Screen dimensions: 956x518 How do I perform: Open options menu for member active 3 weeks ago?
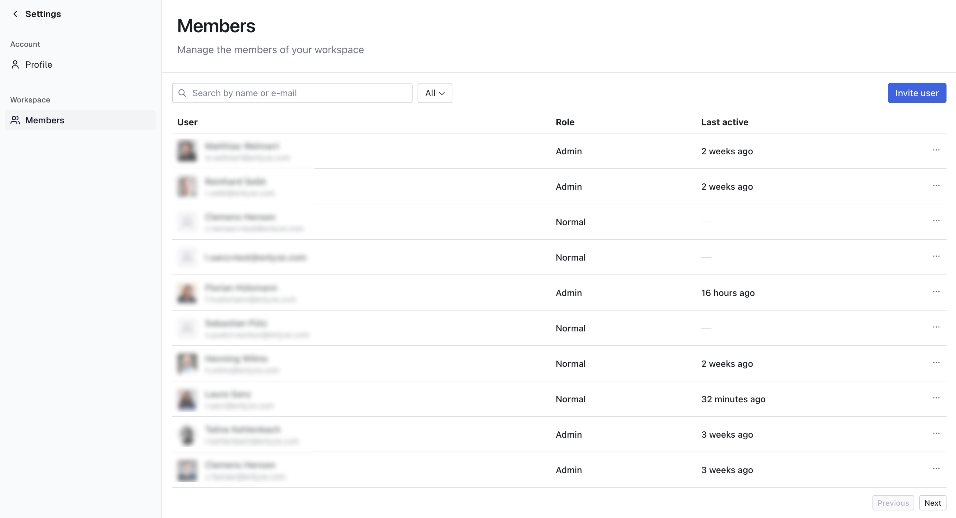936,433
